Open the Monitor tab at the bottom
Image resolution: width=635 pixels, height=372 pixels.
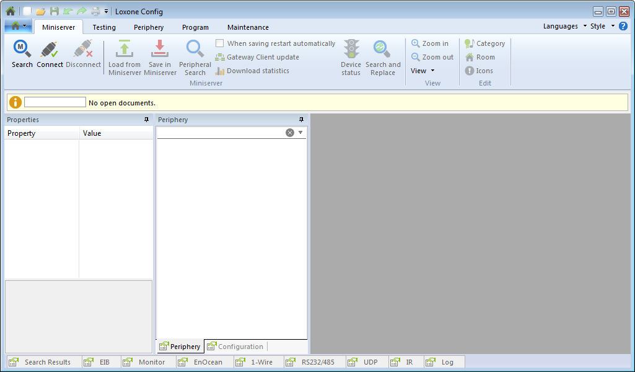(147, 361)
